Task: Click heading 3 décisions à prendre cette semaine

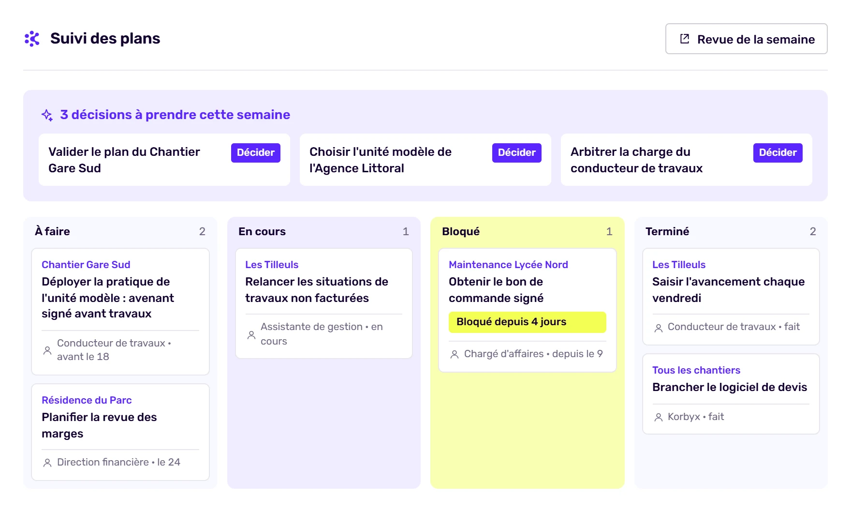Action: [x=175, y=115]
